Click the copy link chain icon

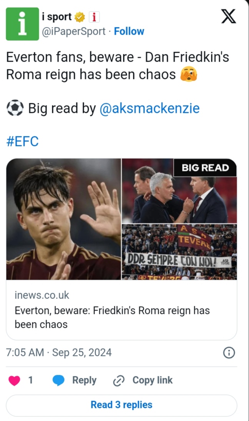[119, 381]
